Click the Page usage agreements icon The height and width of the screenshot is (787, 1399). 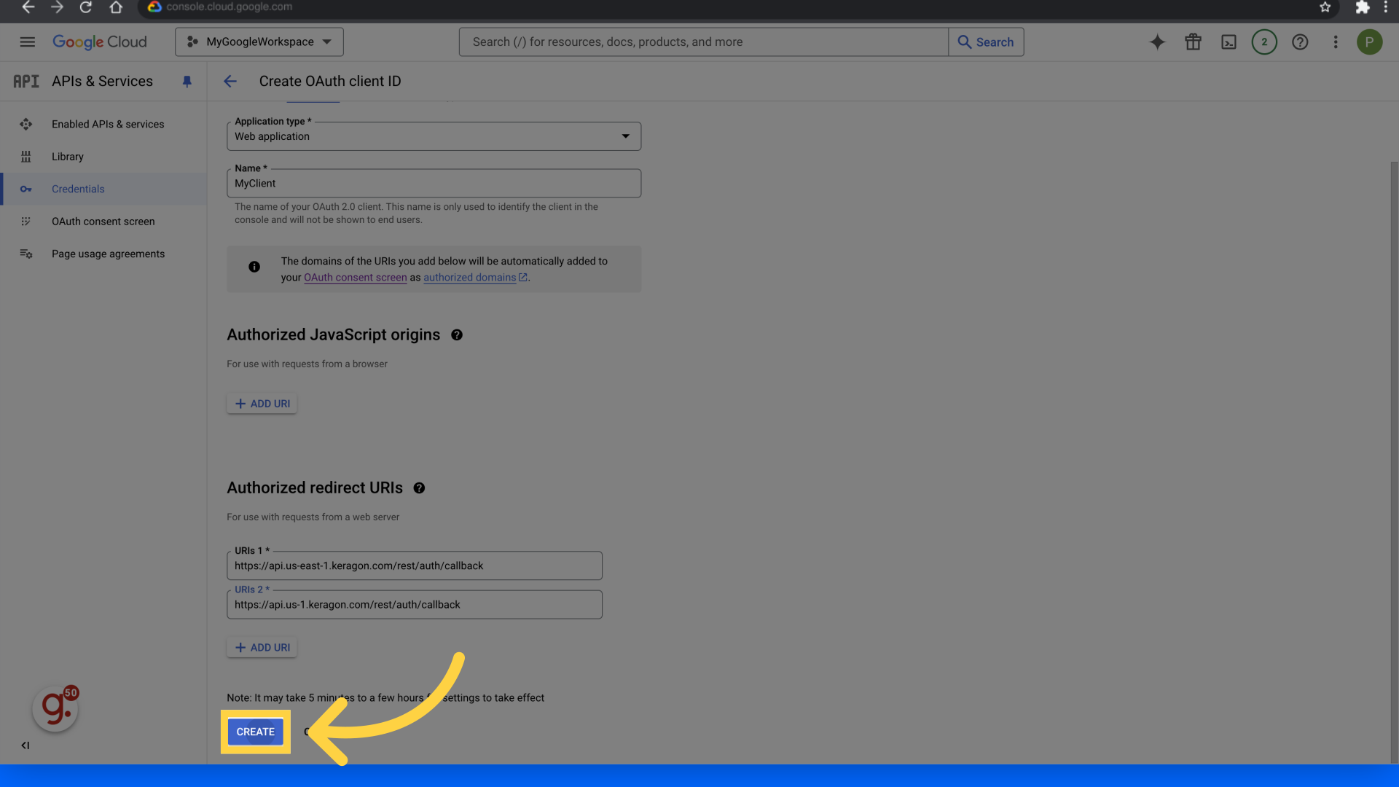coord(26,254)
